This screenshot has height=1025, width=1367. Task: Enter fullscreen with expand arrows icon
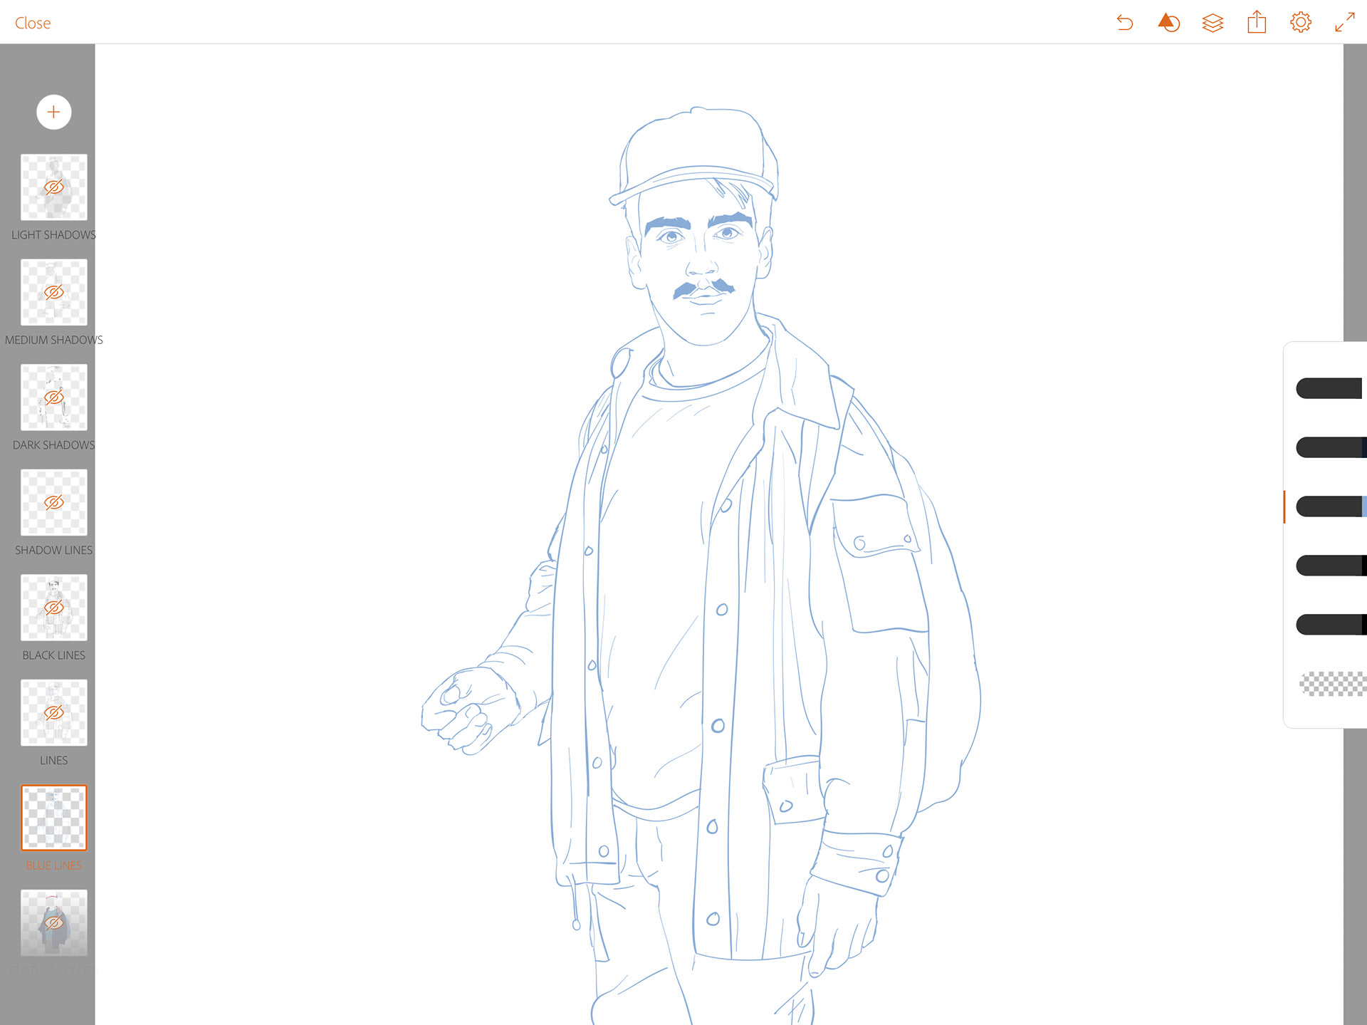pyautogui.click(x=1344, y=23)
